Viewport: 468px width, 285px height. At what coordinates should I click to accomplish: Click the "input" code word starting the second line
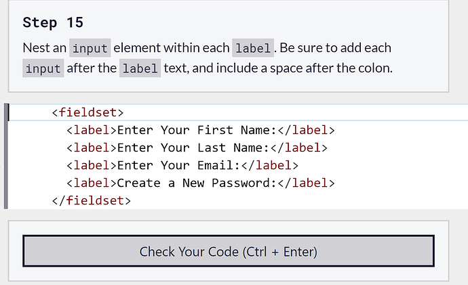[x=43, y=68]
